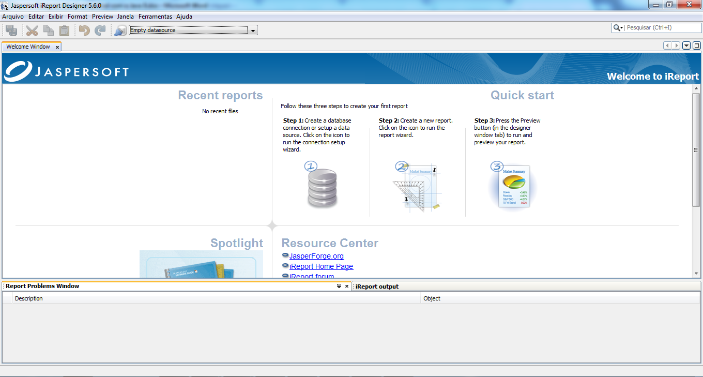Open the Format menu
703x377 pixels.
coord(78,17)
